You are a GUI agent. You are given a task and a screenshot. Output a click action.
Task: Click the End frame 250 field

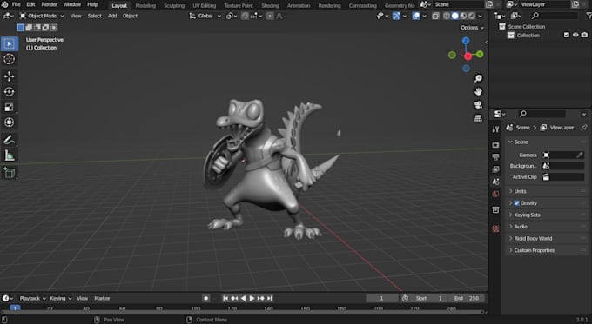pyautogui.click(x=467, y=298)
